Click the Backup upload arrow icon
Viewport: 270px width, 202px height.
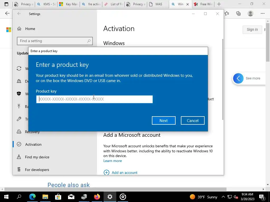[19, 106]
